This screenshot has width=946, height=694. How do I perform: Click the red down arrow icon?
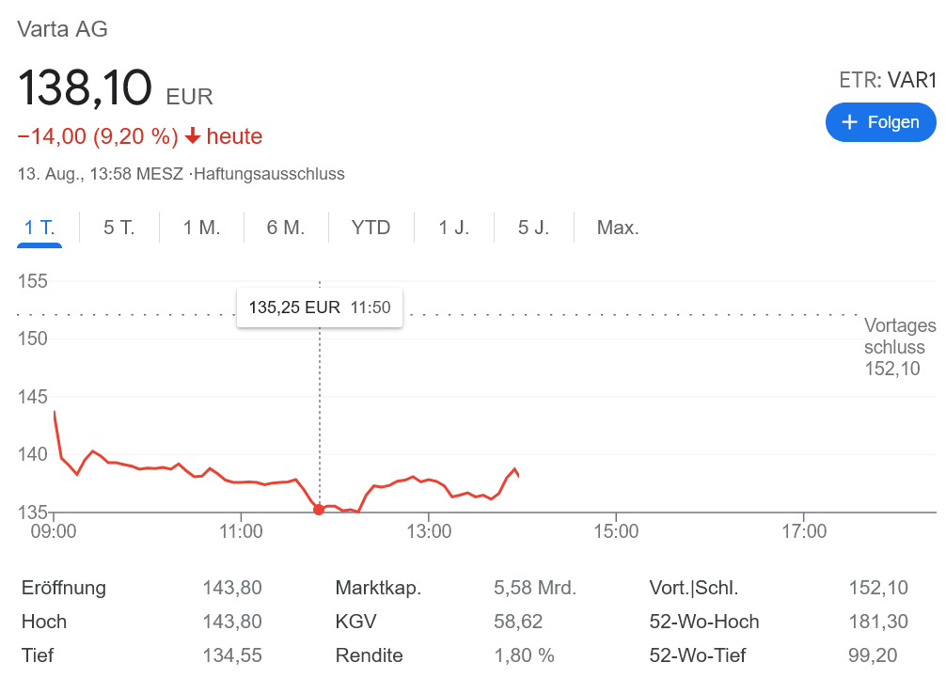click(x=193, y=136)
